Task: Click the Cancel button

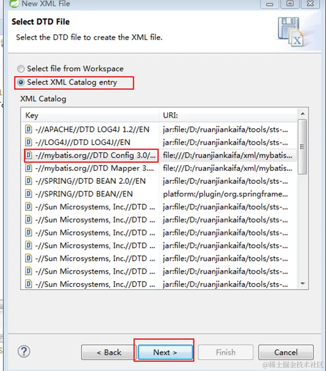Action: tap(286, 352)
